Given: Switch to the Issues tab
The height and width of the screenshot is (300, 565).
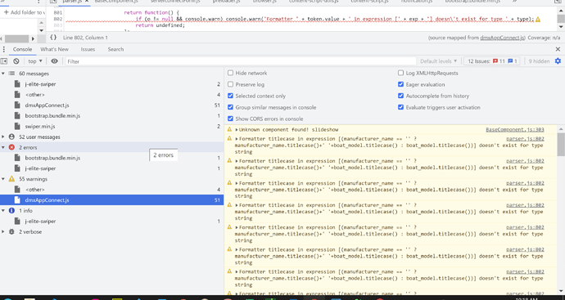Looking at the screenshot, I should pos(88,49).
